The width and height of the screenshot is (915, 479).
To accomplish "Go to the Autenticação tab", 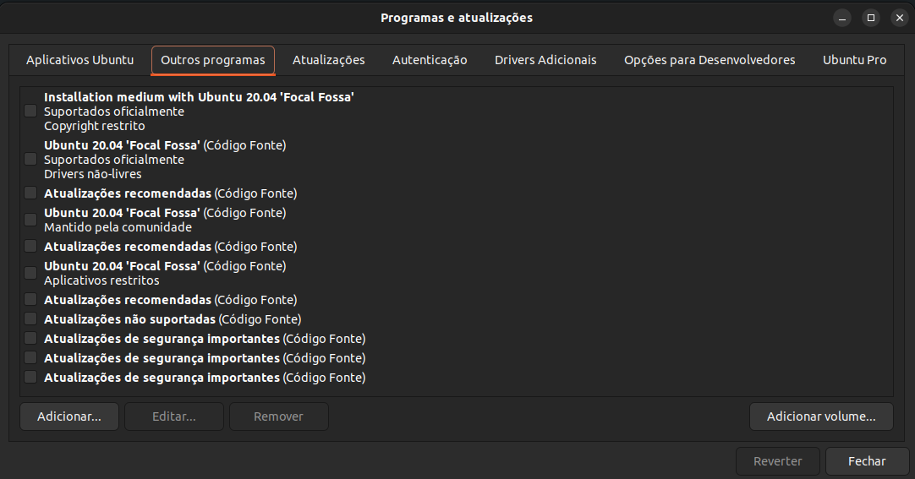I will click(x=430, y=60).
